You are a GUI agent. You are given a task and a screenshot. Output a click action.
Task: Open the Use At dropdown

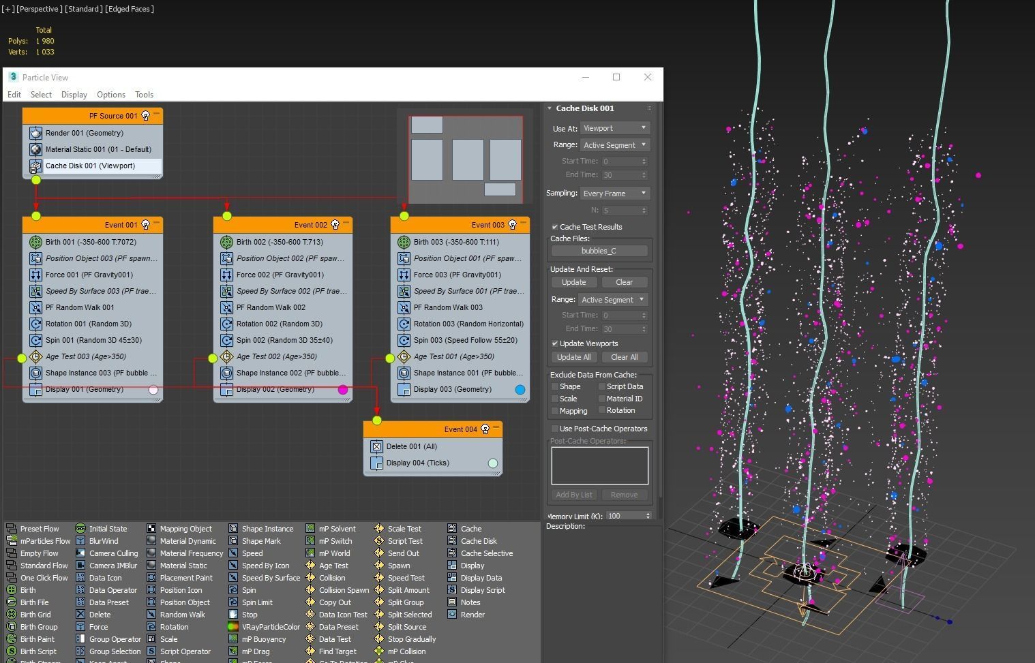click(x=614, y=128)
